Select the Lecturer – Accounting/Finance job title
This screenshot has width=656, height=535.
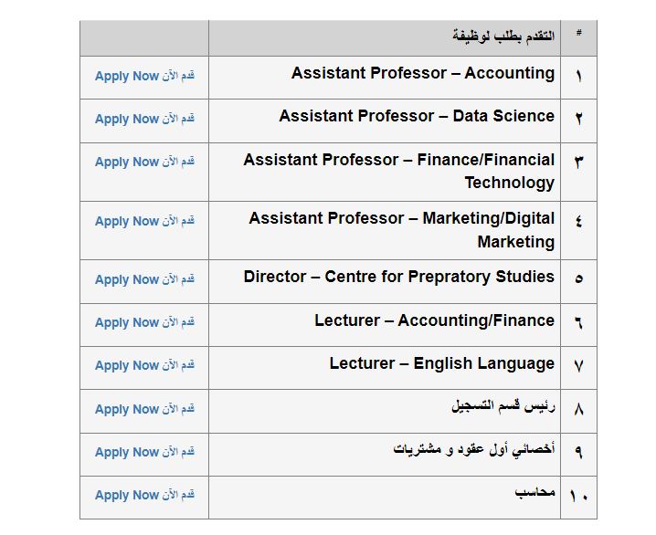[434, 320]
